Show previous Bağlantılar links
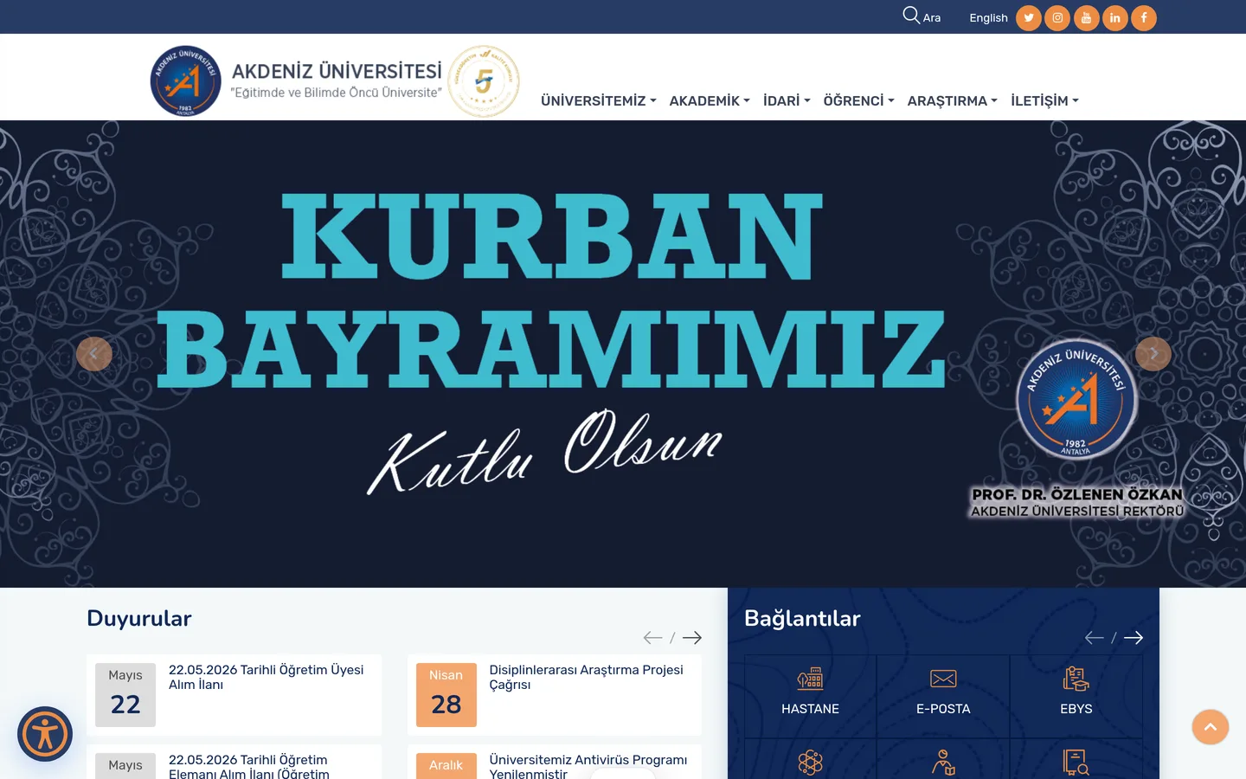The height and width of the screenshot is (779, 1246). pyautogui.click(x=1094, y=638)
